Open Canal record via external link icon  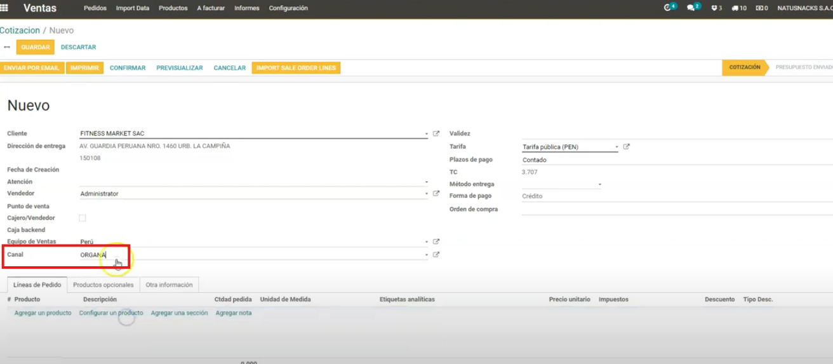tap(436, 255)
